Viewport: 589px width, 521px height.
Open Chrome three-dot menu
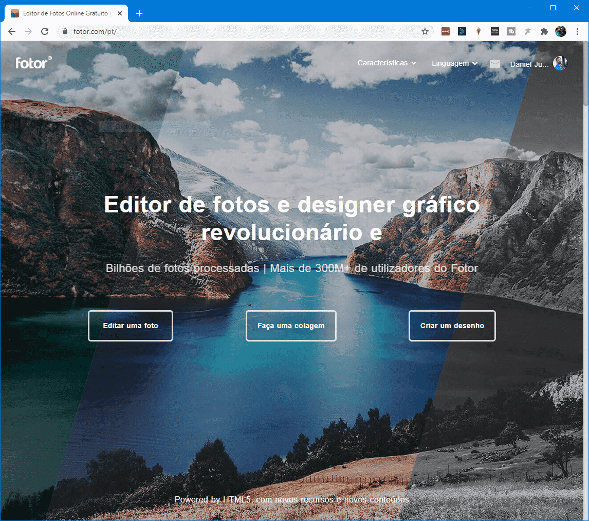click(577, 31)
